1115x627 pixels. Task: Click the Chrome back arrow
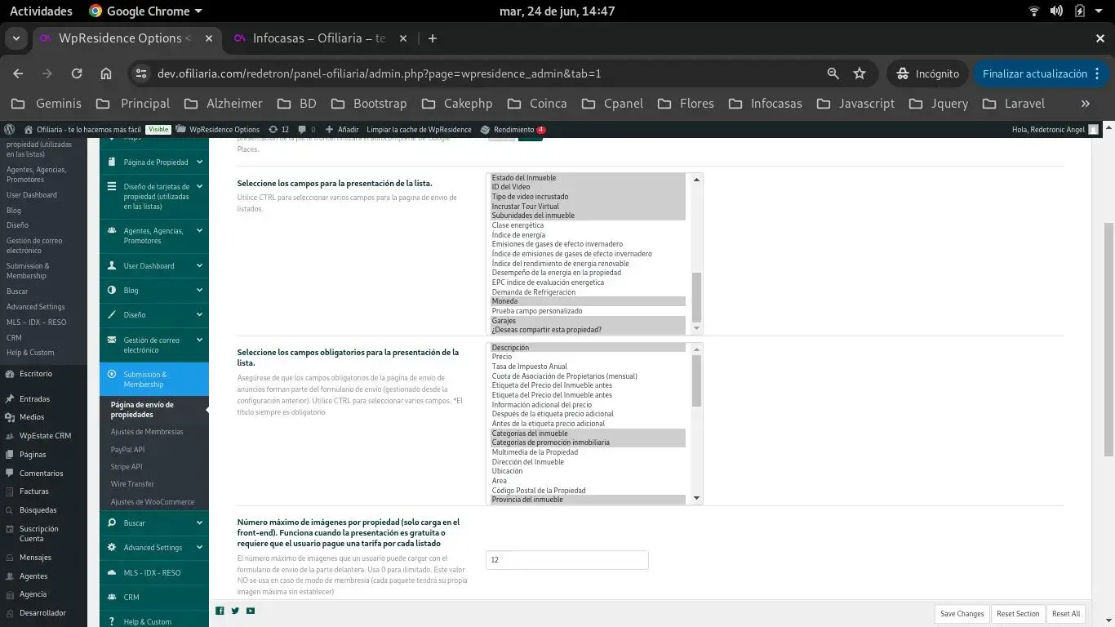click(x=18, y=73)
